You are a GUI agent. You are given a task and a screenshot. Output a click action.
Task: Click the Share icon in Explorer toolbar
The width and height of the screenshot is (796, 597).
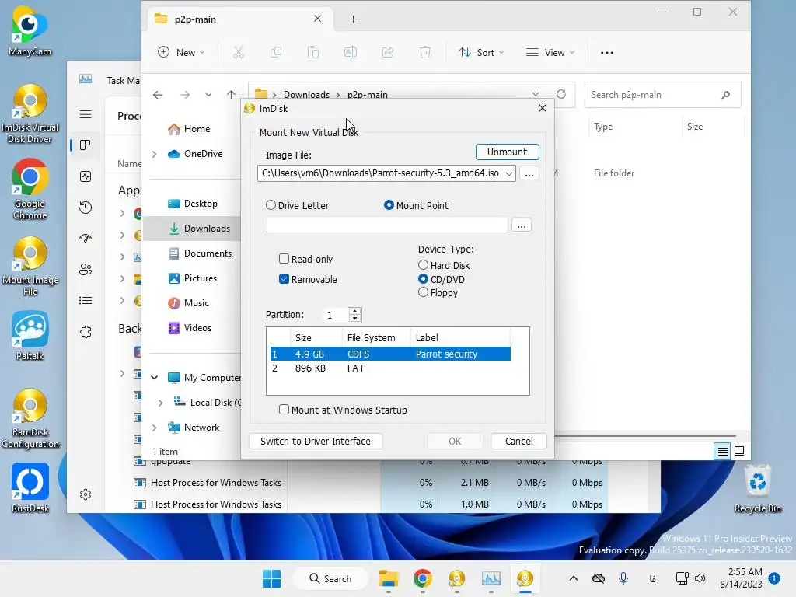pos(388,52)
